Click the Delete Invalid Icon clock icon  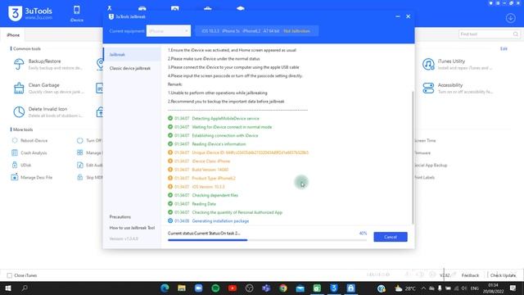(19, 112)
